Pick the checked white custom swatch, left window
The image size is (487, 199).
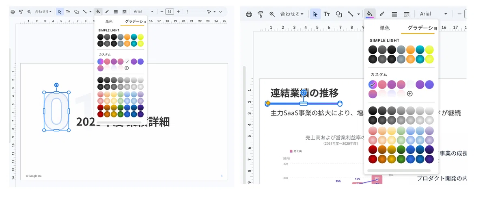click(127, 62)
